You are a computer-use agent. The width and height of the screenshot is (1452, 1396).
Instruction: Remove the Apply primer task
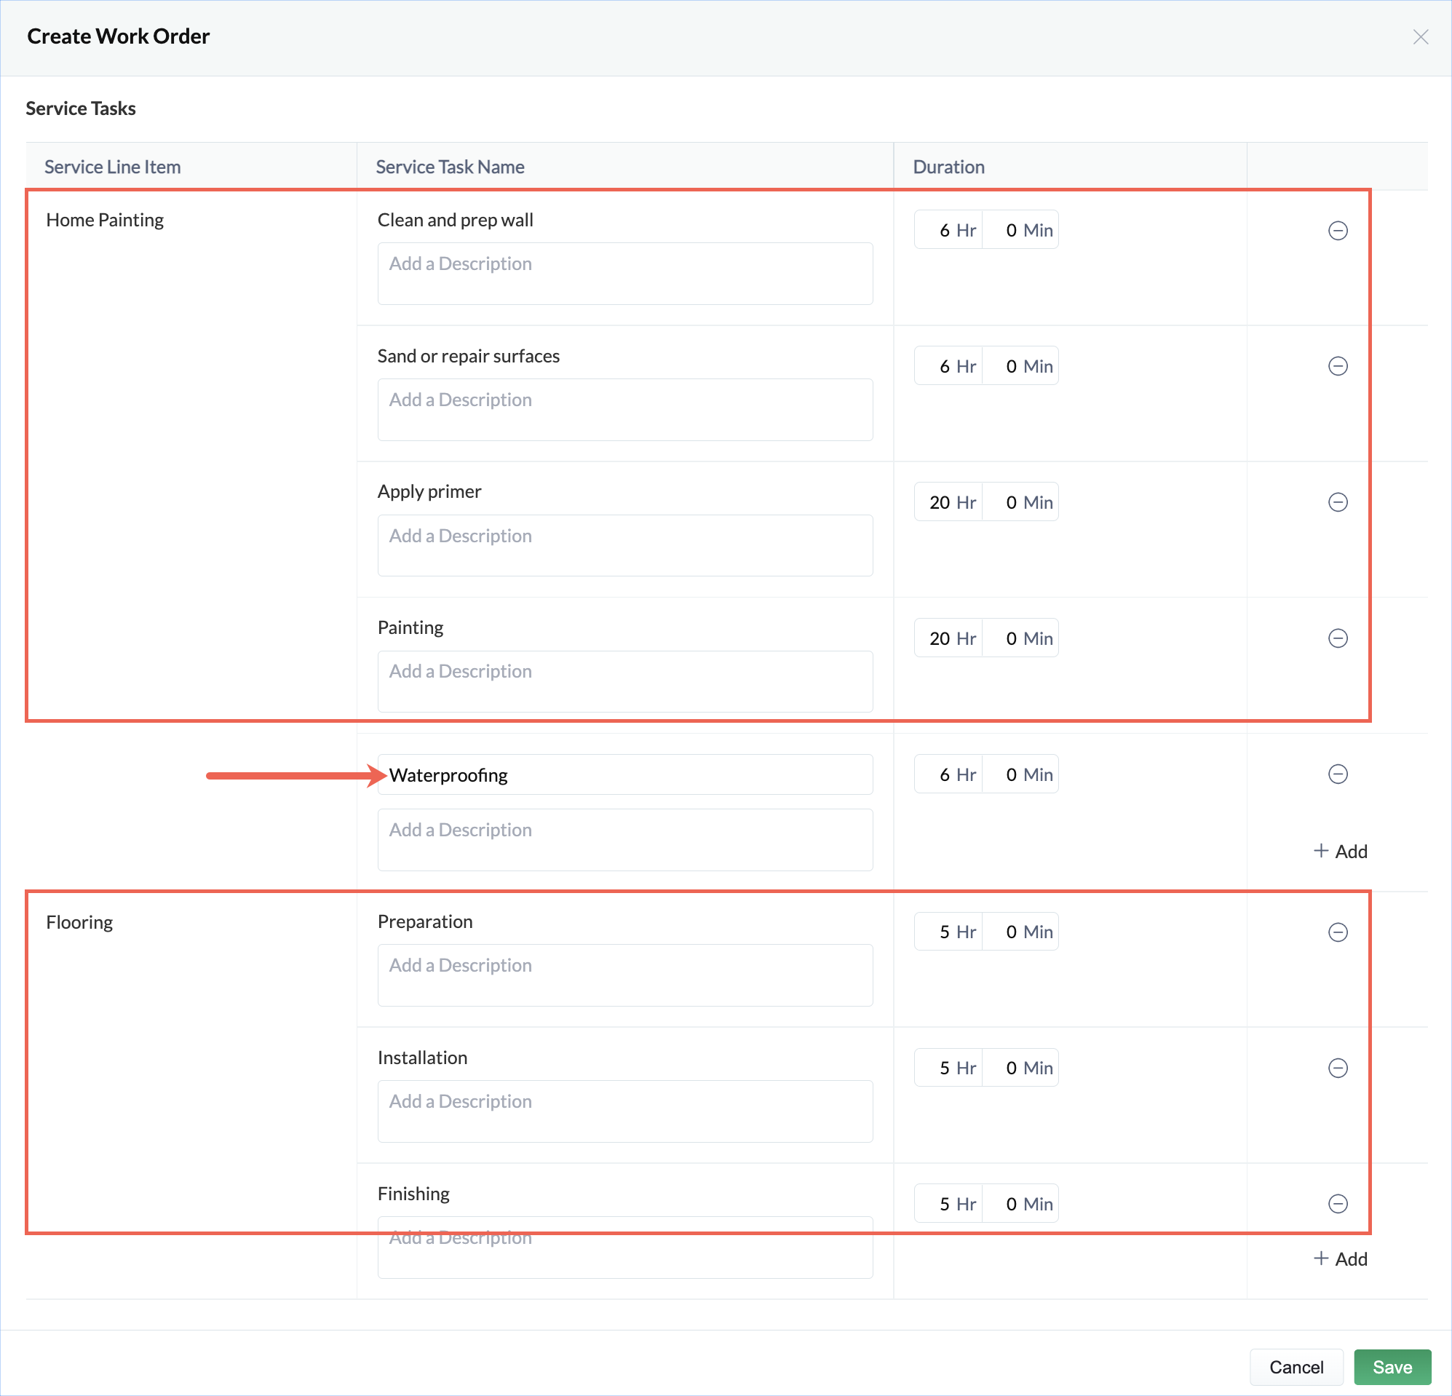point(1337,502)
